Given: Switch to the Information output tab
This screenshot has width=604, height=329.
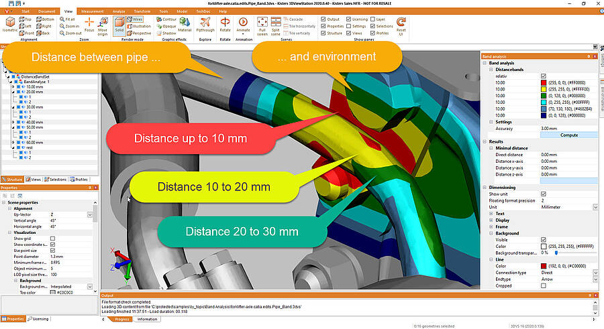Looking at the screenshot, I should pyautogui.click(x=147, y=319).
